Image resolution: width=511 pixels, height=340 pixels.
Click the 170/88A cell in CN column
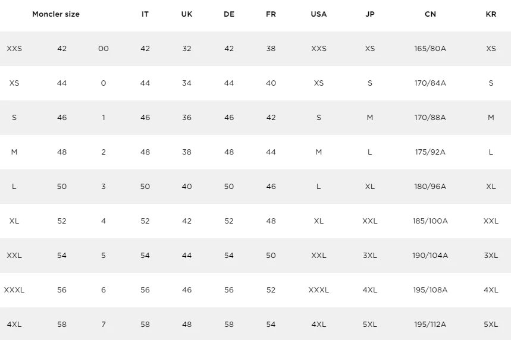pos(430,118)
